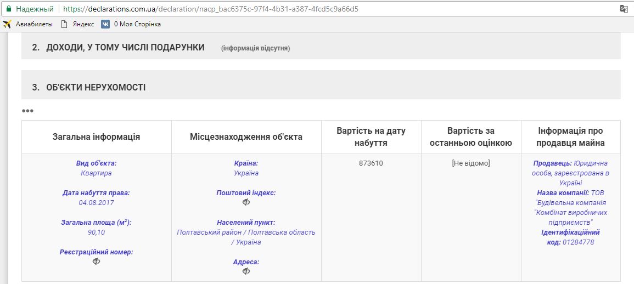
Task: Click the acquisition value 873610
Action: (x=371, y=163)
